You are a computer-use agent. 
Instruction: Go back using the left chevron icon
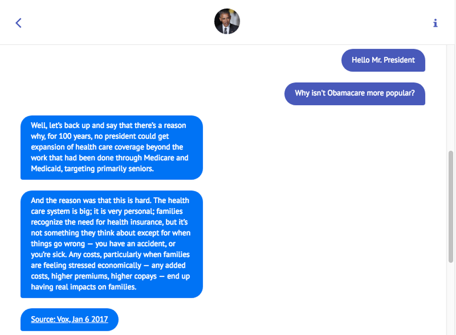[18, 23]
